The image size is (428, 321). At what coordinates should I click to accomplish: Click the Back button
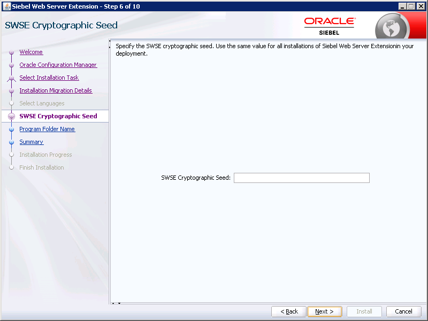point(289,311)
